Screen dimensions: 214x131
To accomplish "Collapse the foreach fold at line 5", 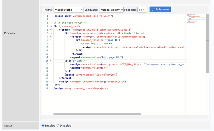I will pyautogui.click(x=51, y=30).
